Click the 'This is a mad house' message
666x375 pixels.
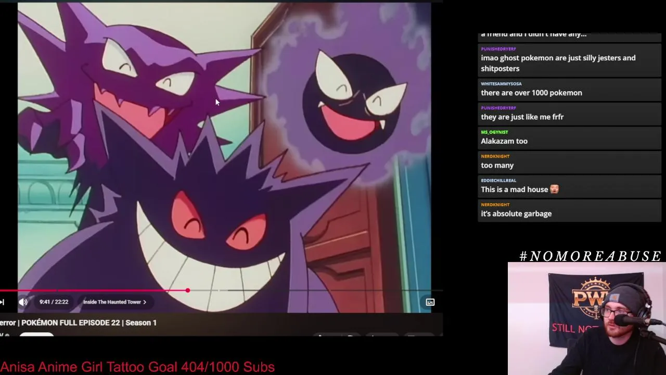(514, 190)
